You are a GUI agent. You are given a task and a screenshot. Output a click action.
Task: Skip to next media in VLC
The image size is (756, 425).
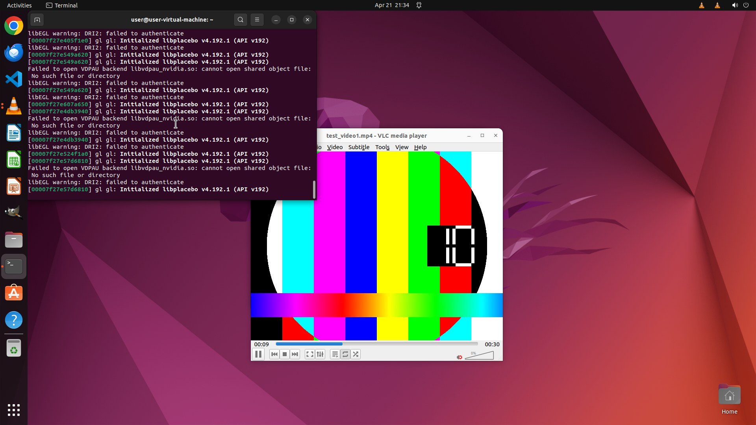point(295,354)
